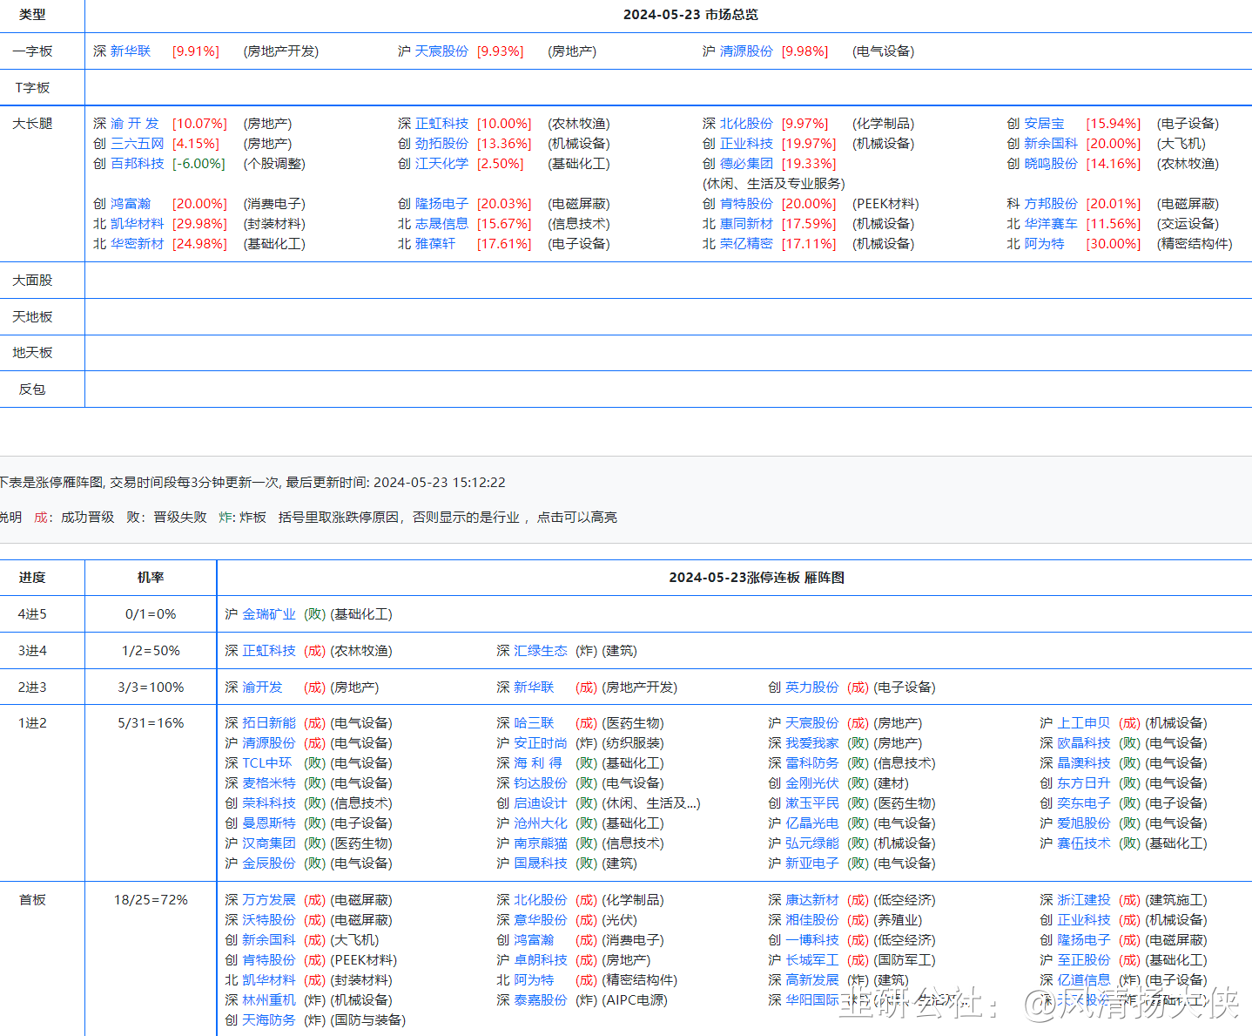Open the 南京熊猫 stock link
Image resolution: width=1252 pixels, height=1036 pixels.
[x=541, y=843]
